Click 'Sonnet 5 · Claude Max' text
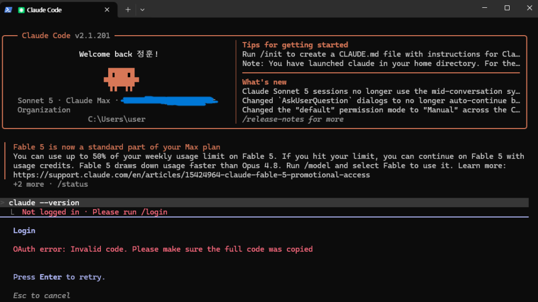 pos(64,101)
